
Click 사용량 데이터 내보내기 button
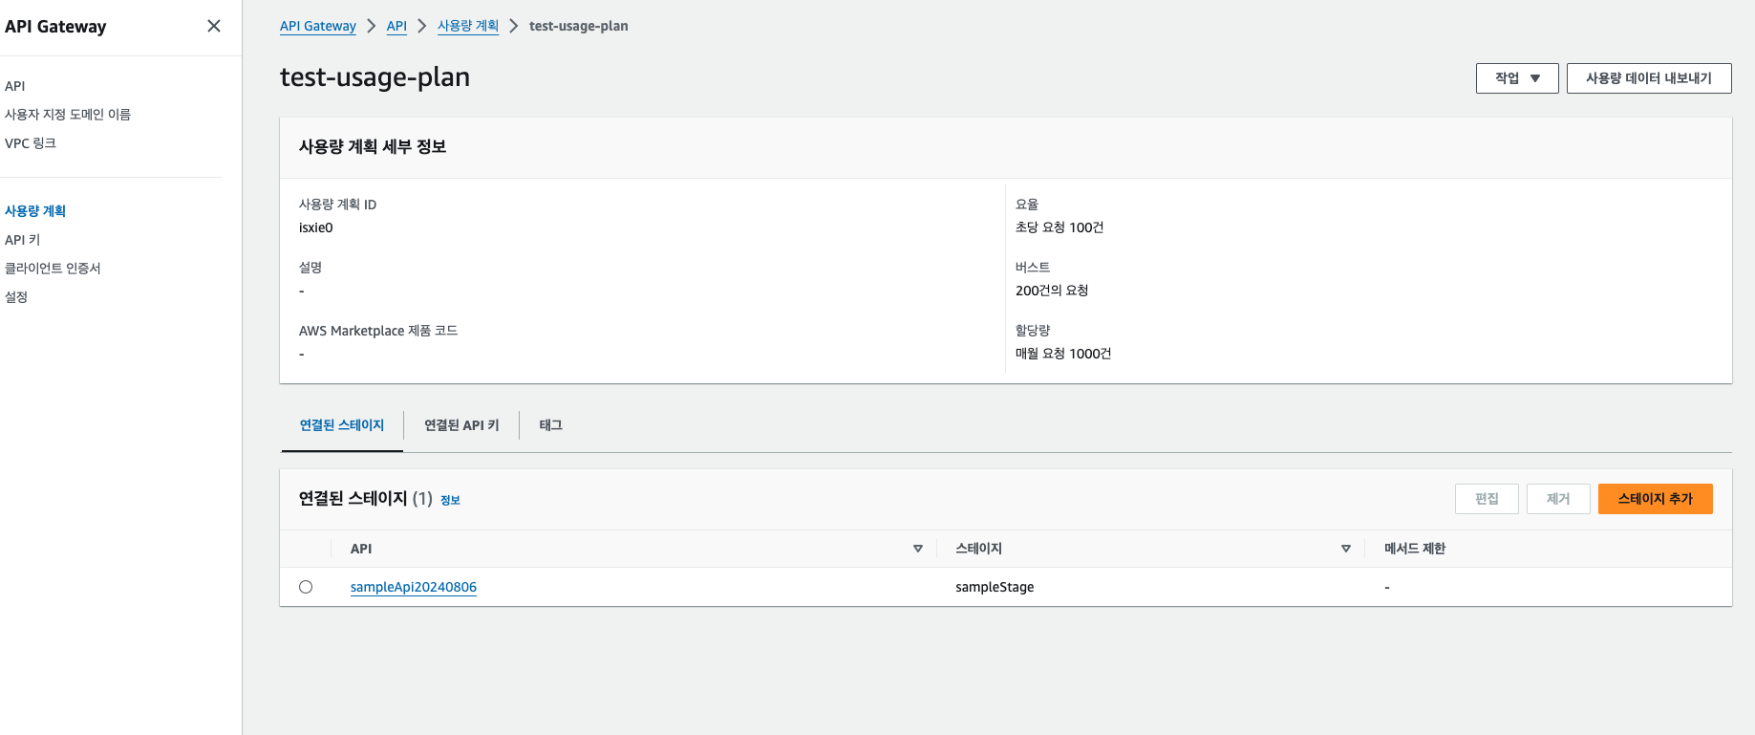(x=1649, y=78)
